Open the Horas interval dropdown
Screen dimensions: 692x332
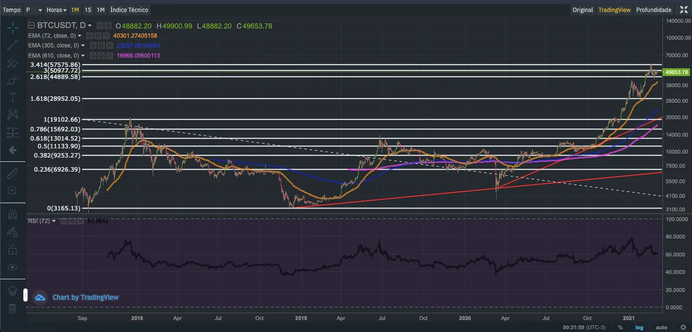(57, 10)
